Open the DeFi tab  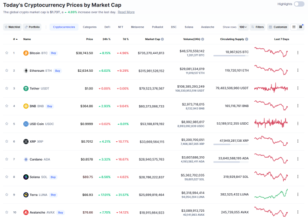click(x=107, y=27)
